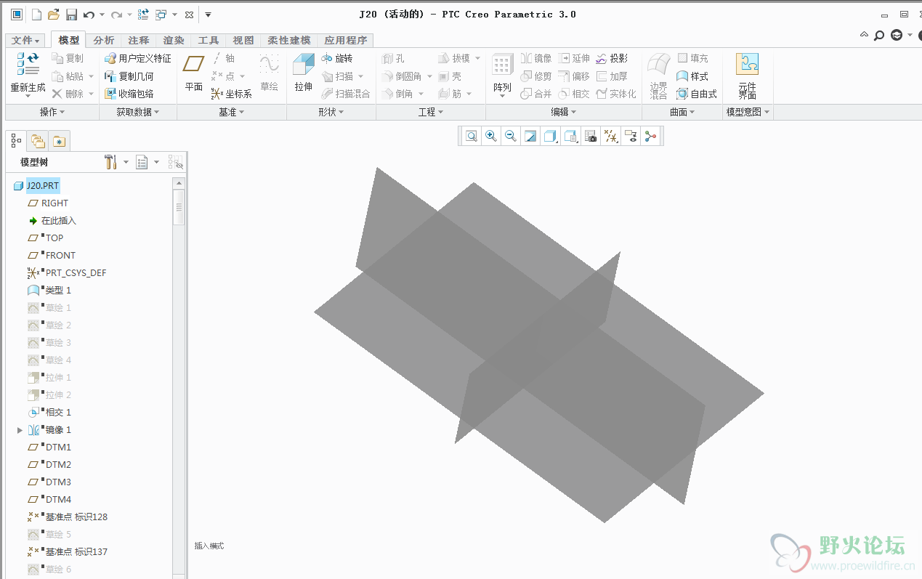922x579 pixels.
Task: Click 用户定义特征 user-defined feature
Action: pos(138,58)
